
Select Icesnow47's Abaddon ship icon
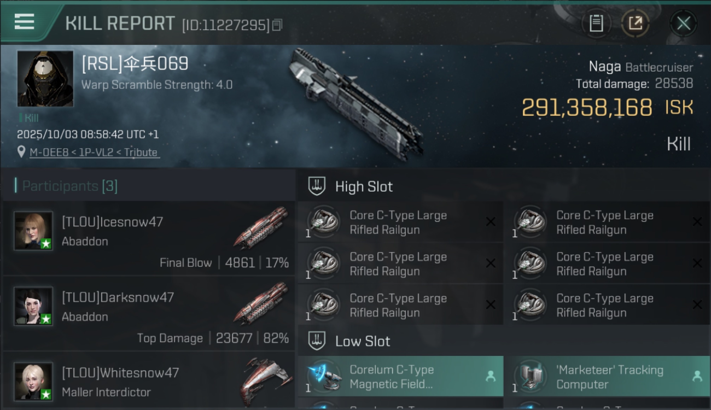(261, 228)
